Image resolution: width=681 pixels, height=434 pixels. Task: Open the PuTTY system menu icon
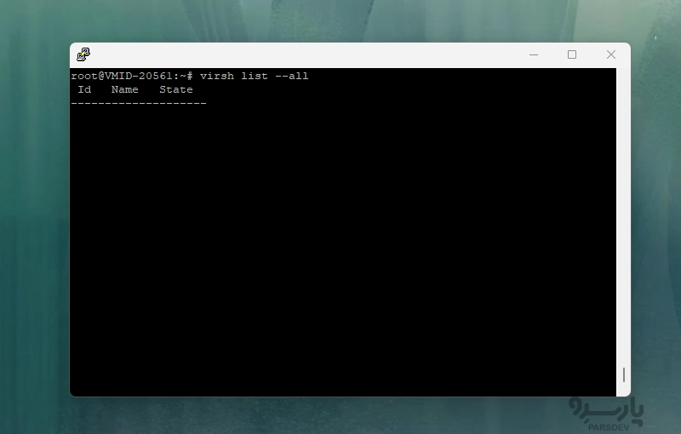[x=83, y=54]
